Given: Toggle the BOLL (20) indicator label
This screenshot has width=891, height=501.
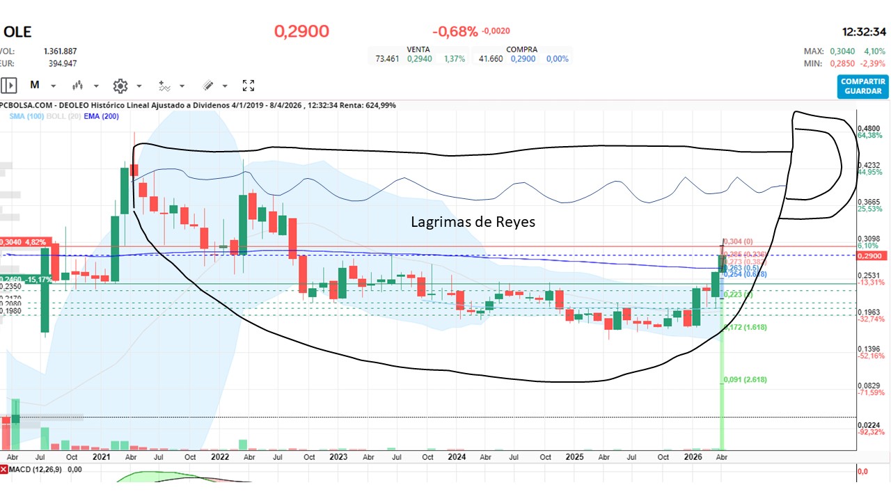Looking at the screenshot, I should click(61, 116).
